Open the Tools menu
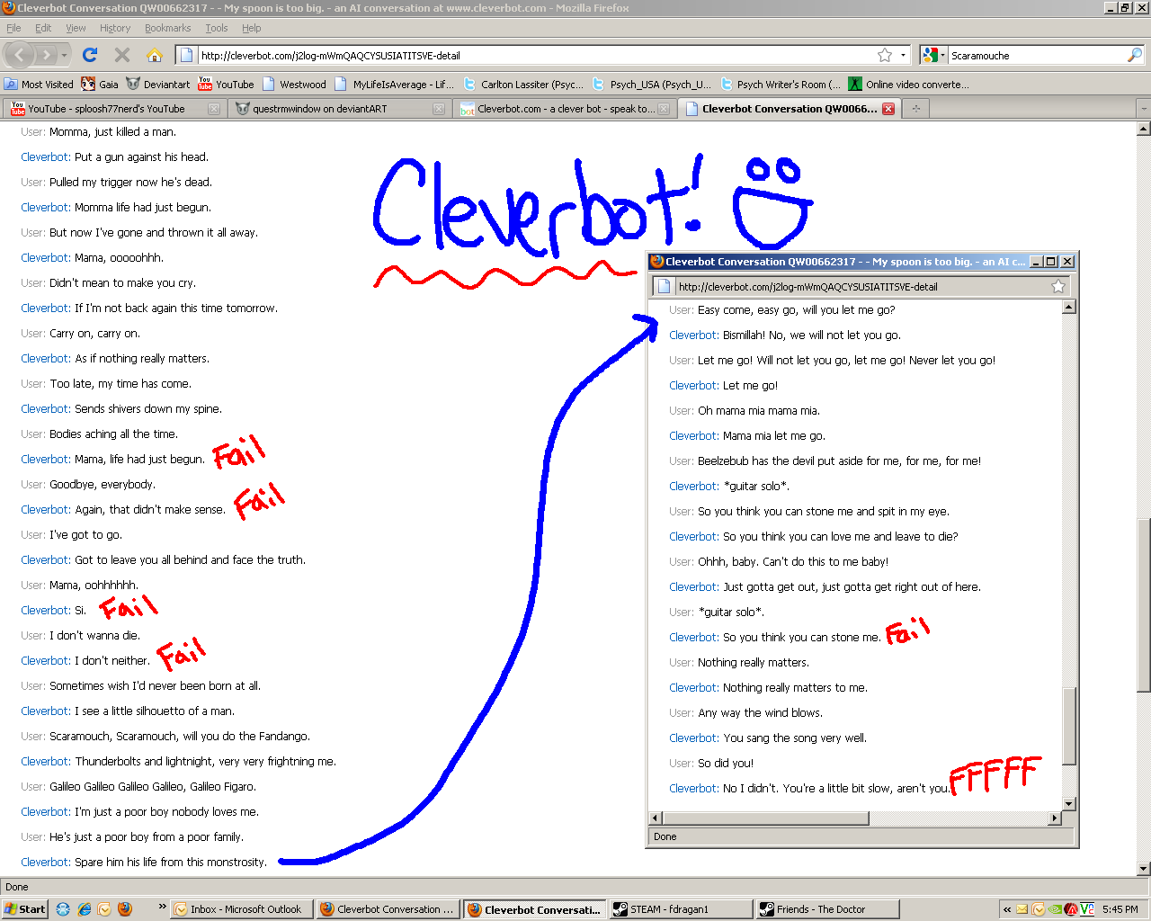The height and width of the screenshot is (921, 1151). click(x=217, y=28)
